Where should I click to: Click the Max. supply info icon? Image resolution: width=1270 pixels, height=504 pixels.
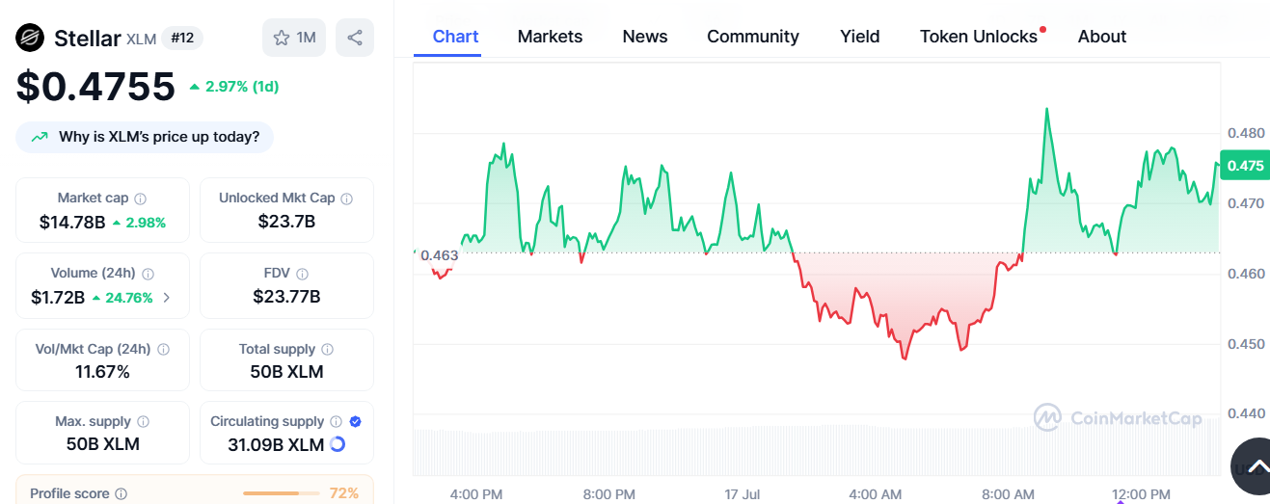[144, 422]
